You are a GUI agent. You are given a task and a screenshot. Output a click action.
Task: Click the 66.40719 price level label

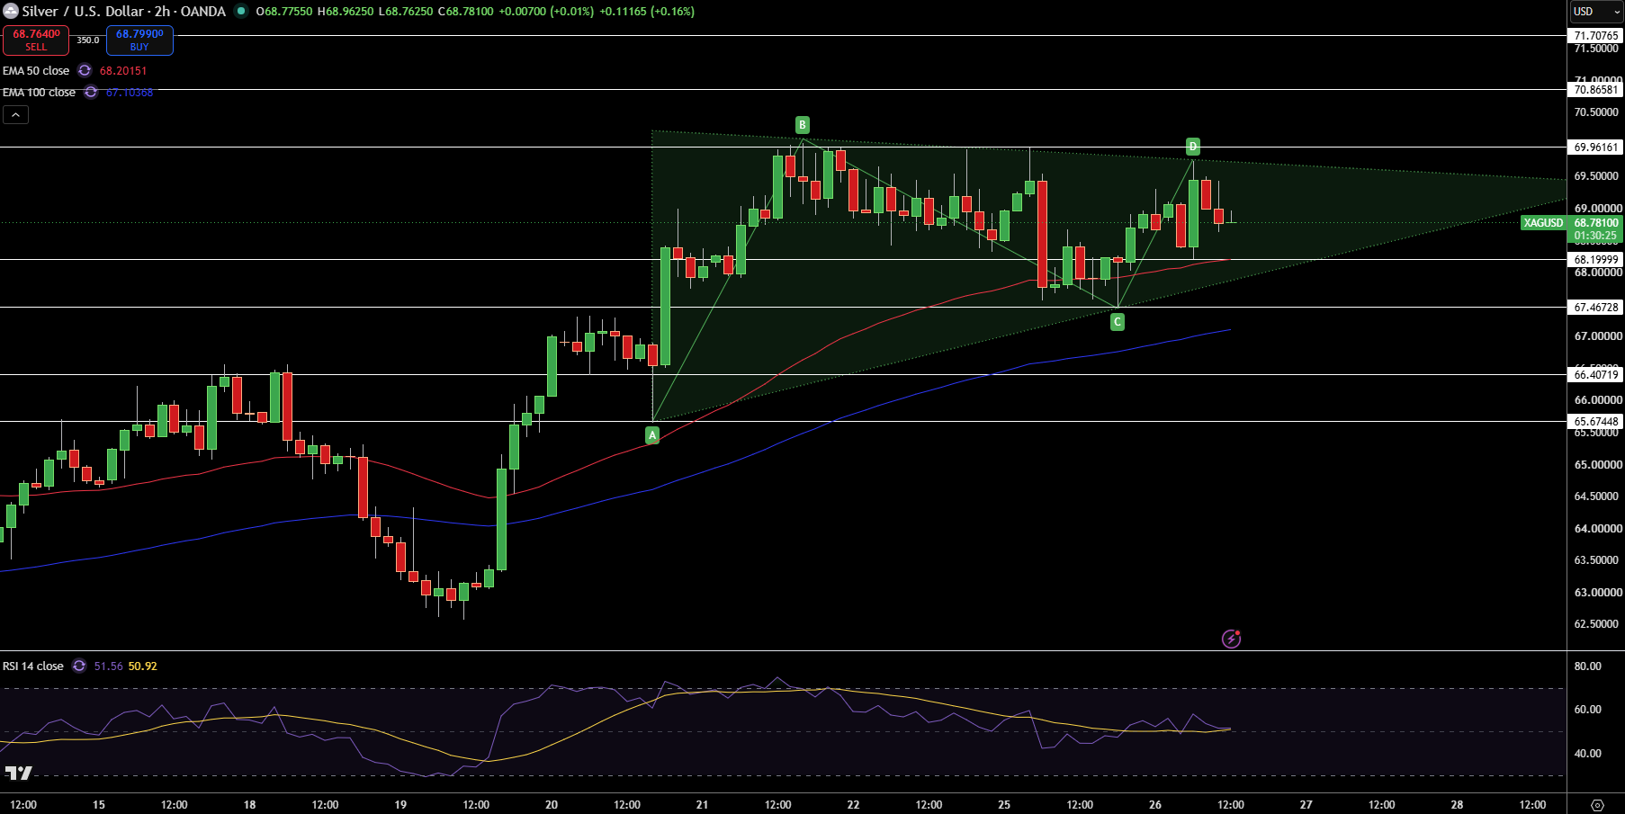(x=1595, y=374)
